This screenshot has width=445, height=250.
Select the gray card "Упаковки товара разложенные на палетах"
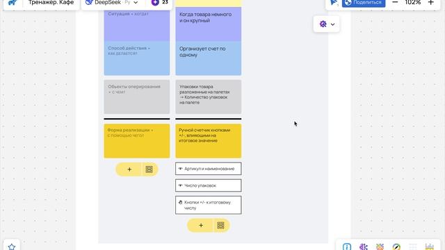[209, 97]
